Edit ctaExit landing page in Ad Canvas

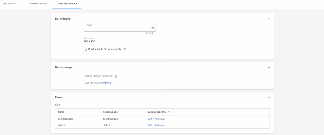(x=156, y=125)
